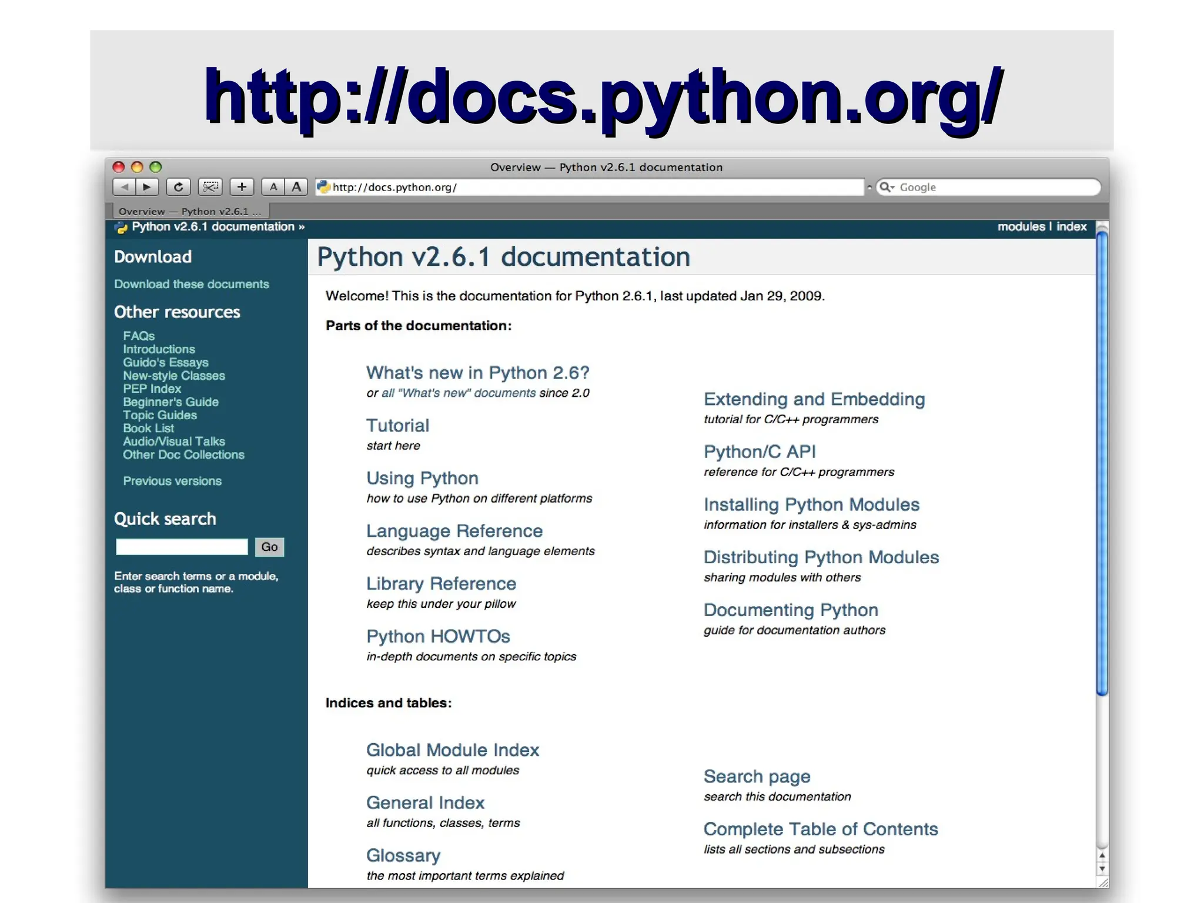The image size is (1204, 903).
Task: Open Download these documents link
Action: (x=191, y=284)
